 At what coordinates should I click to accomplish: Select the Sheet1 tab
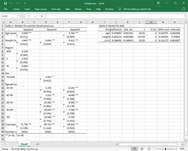click(24, 144)
